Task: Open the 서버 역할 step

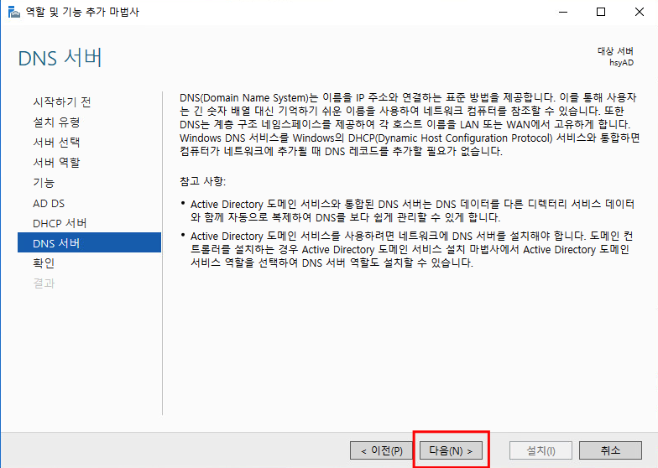Action: 56,163
